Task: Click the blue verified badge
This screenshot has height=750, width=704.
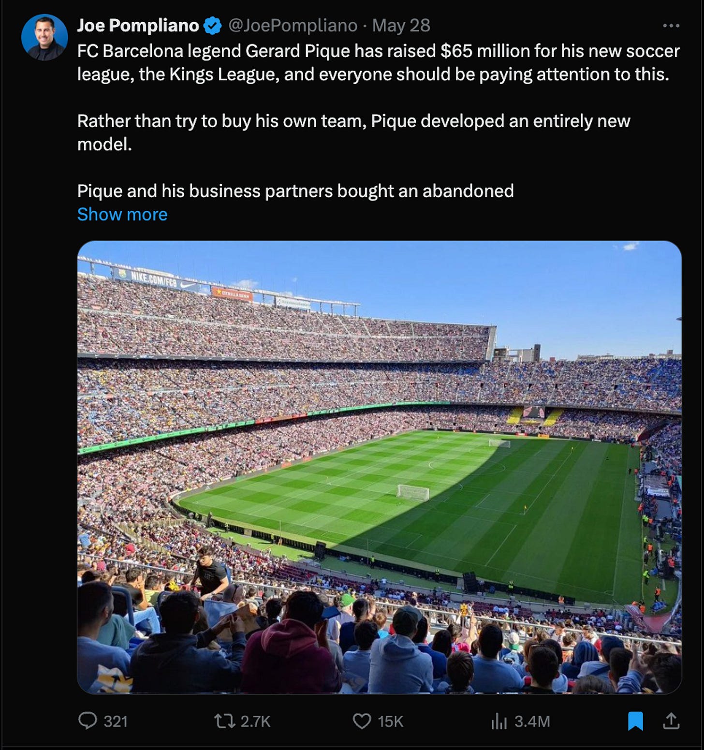Action: pyautogui.click(x=213, y=26)
